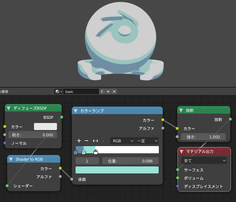The image size is (236, 202).
Task: Click the color ramp gradient bar
Action: point(117,150)
